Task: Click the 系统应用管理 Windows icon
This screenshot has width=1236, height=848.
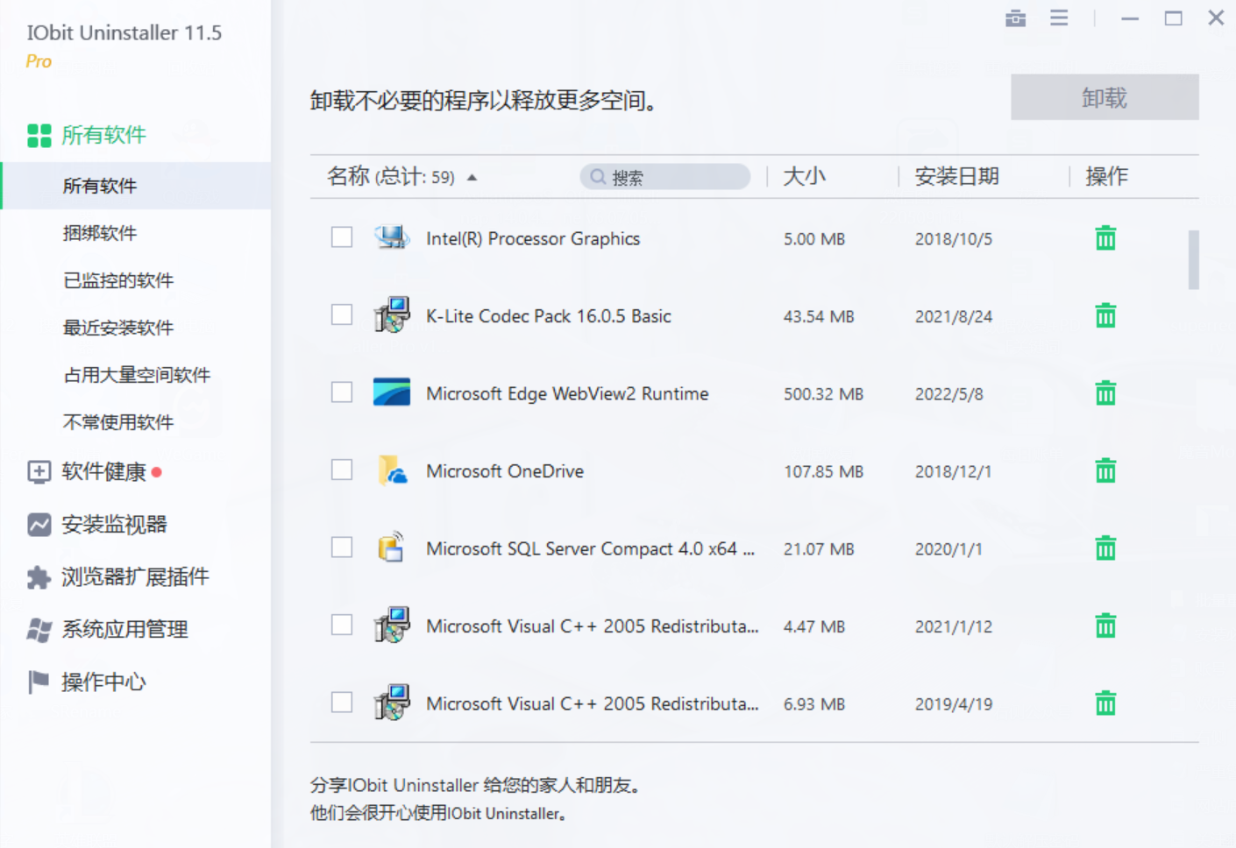Action: click(39, 630)
